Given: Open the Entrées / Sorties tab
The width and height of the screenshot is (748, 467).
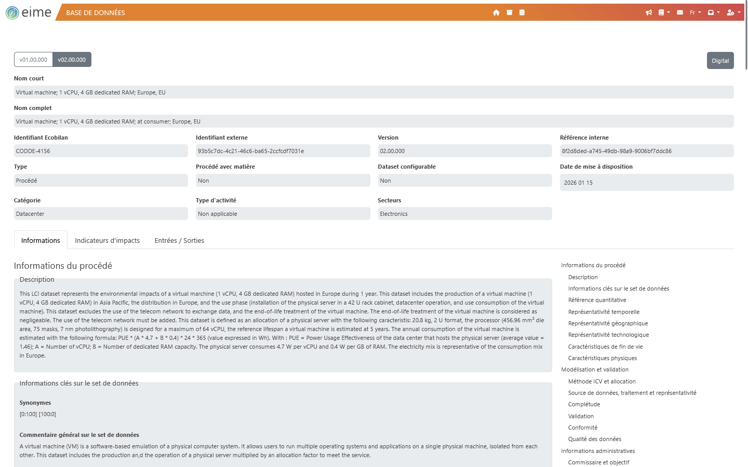Looking at the screenshot, I should [x=179, y=240].
